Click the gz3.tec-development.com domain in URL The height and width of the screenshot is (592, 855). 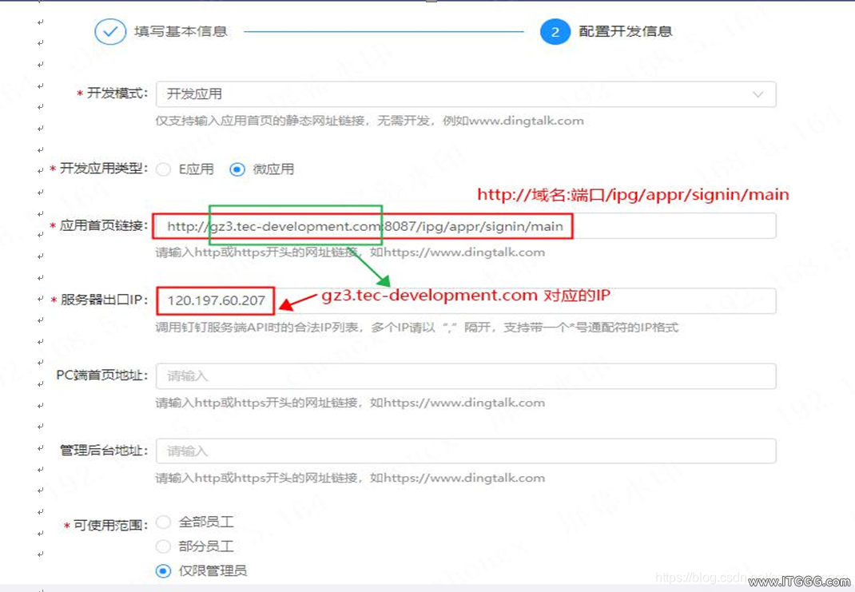(296, 226)
